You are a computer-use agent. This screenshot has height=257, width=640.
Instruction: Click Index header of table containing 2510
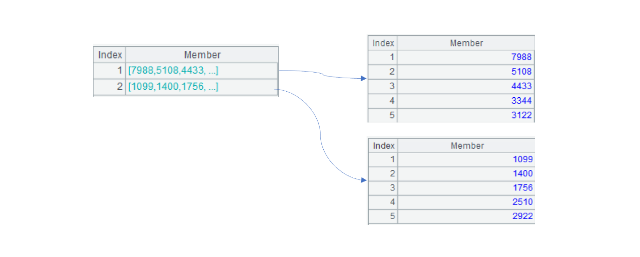(x=383, y=146)
